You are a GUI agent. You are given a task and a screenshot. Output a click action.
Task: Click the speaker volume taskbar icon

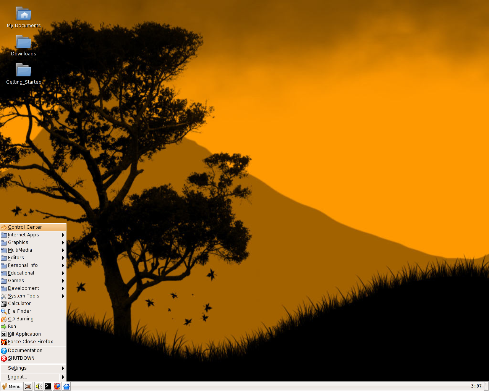pos(39,386)
